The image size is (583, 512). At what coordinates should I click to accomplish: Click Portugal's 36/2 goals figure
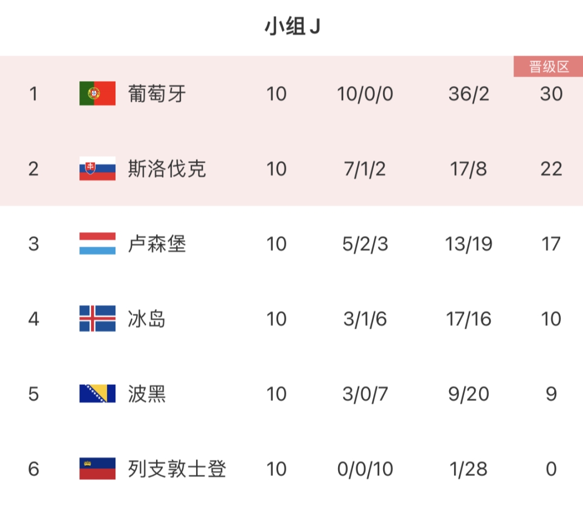(x=469, y=94)
